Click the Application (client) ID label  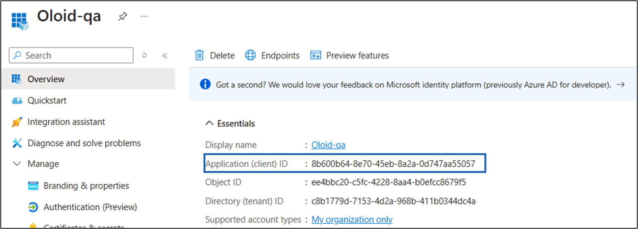(x=246, y=164)
